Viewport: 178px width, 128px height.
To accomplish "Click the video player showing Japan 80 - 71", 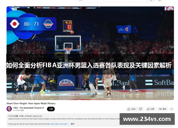I will 90,53.
